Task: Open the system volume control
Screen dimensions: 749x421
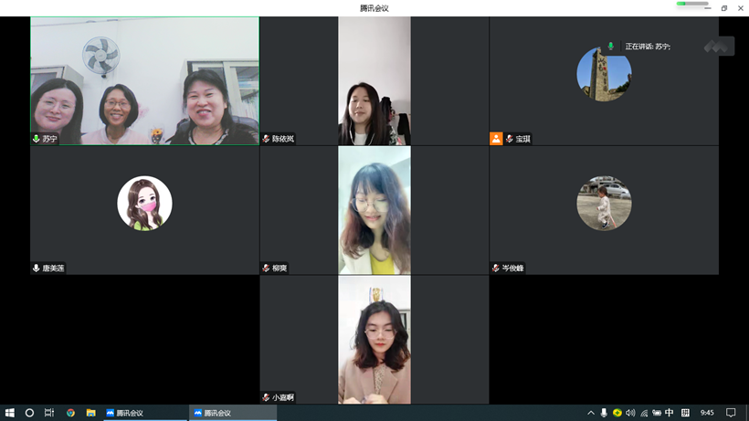Action: coord(630,413)
